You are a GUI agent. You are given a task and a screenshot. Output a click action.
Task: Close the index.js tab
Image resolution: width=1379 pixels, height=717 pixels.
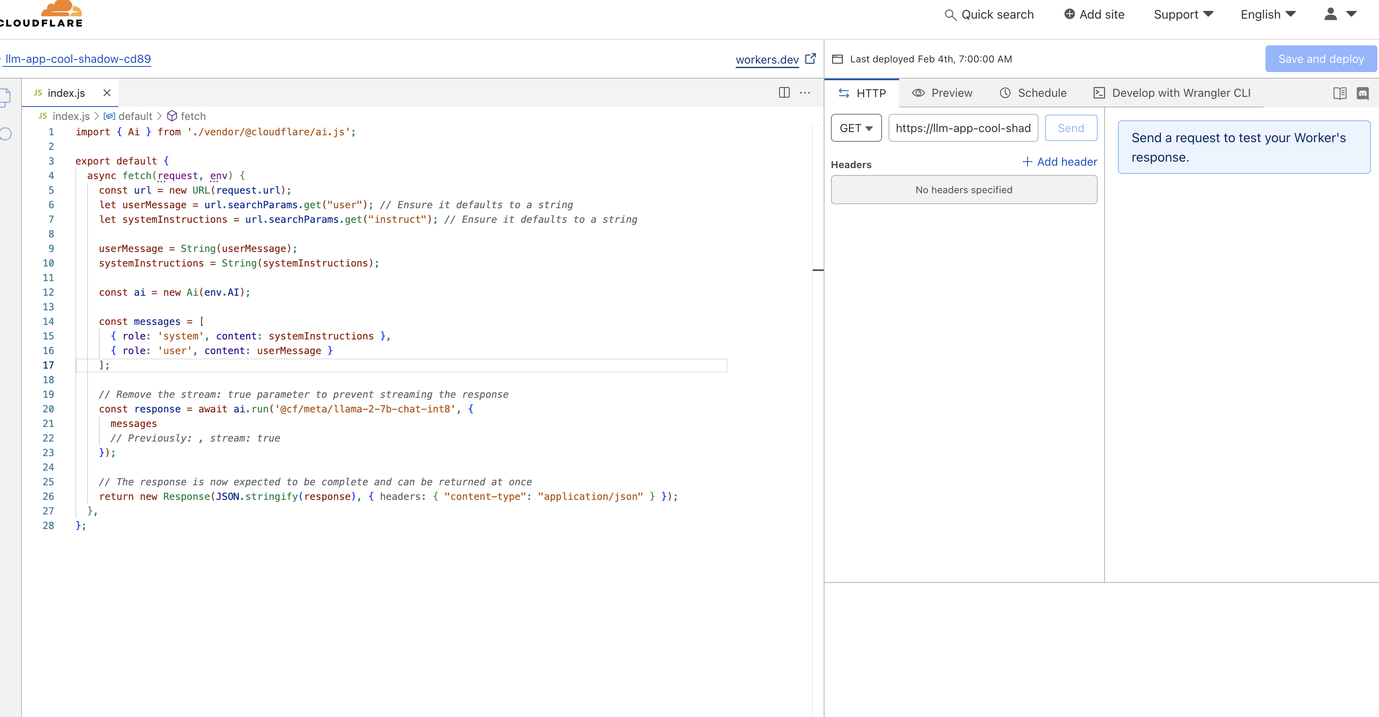coord(107,93)
